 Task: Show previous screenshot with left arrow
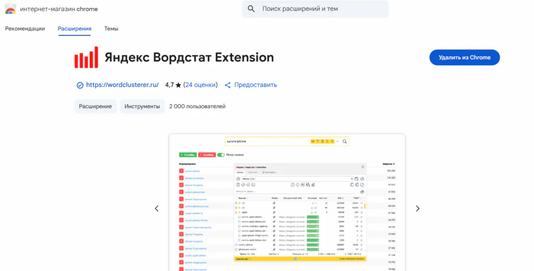[156, 209]
